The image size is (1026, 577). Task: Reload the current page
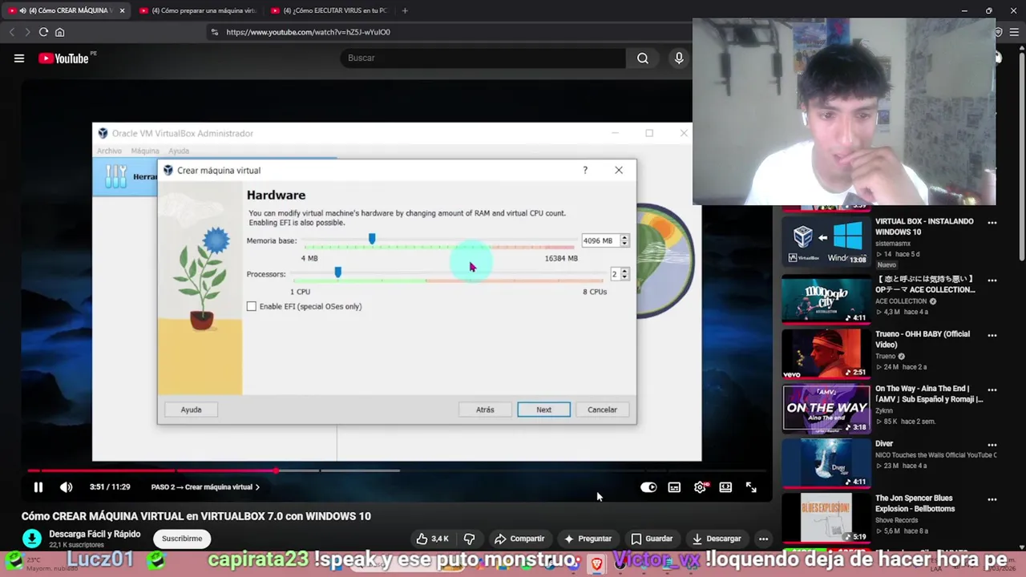(43, 32)
